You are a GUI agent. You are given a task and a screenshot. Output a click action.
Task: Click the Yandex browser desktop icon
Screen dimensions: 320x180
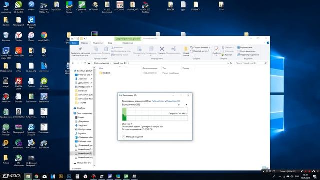tap(19, 36)
